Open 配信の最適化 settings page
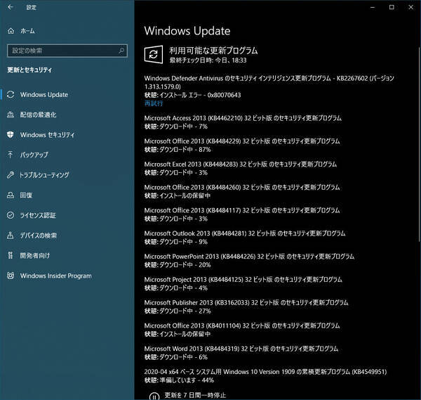This screenshot has height=400, width=421. (38, 115)
